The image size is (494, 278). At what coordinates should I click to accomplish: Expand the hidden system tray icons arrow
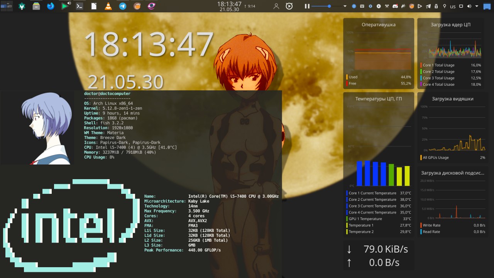click(x=477, y=6)
